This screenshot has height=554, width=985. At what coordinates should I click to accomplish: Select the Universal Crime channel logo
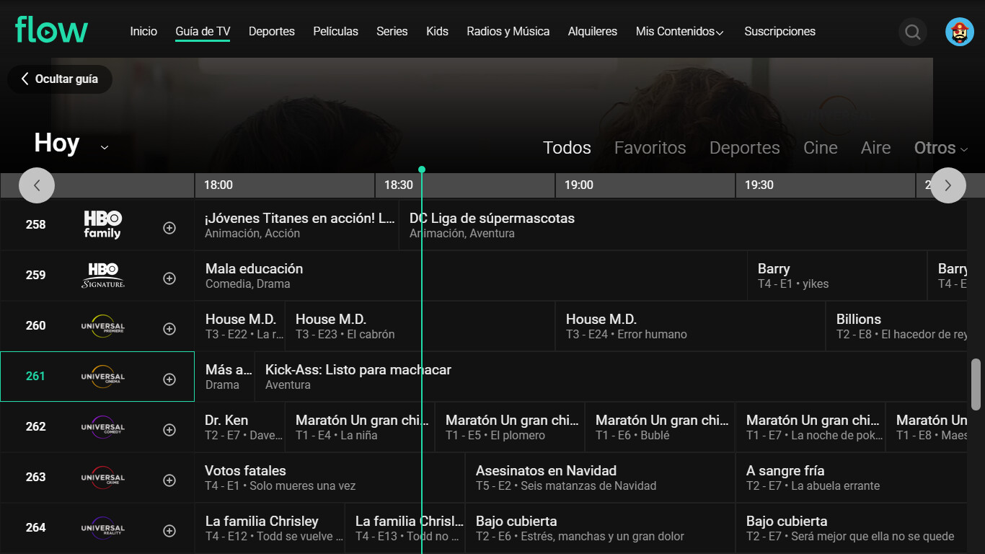coord(102,478)
